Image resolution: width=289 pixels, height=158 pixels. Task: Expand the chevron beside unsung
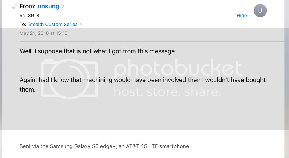pos(63,6)
